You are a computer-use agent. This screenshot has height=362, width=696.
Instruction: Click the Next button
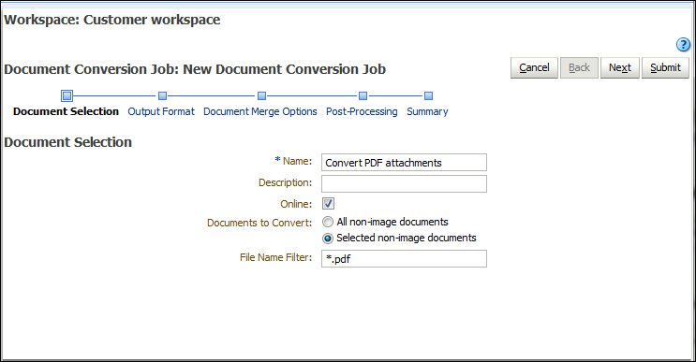[x=619, y=67]
